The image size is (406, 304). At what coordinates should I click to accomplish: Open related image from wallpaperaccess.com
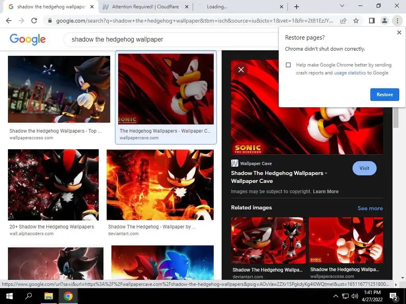point(346,240)
